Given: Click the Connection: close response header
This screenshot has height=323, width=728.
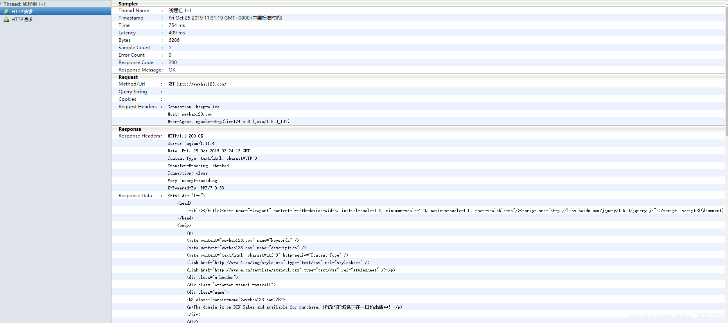Looking at the screenshot, I should click(x=188, y=173).
